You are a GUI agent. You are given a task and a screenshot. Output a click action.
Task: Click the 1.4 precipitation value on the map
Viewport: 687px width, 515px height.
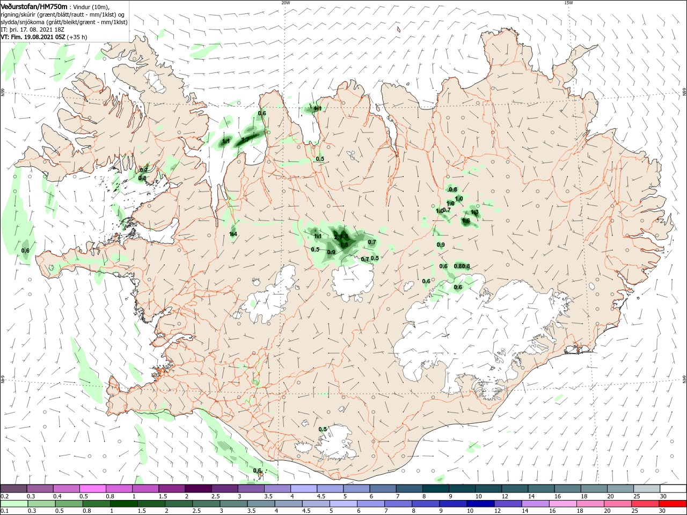(x=233, y=234)
